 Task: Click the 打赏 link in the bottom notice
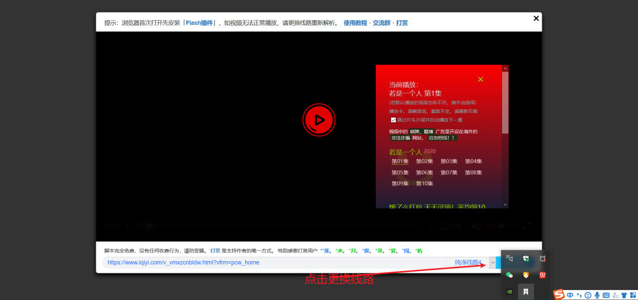tap(215, 251)
